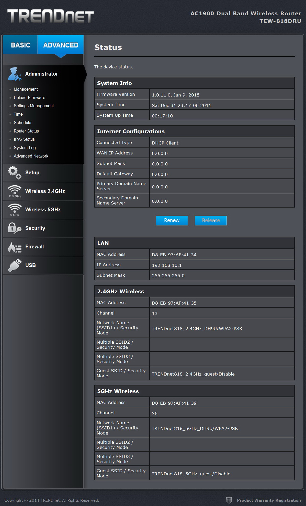The image size is (306, 506).
Task: Open the Management page
Action: [x=26, y=89]
